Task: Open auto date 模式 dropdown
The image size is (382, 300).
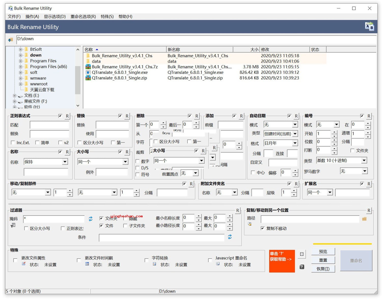Action: point(281,124)
